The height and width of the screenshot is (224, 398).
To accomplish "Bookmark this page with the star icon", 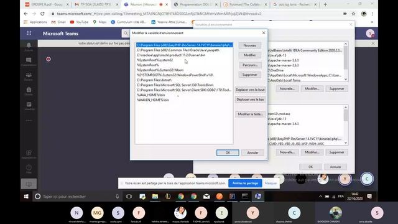I will 353,14.
